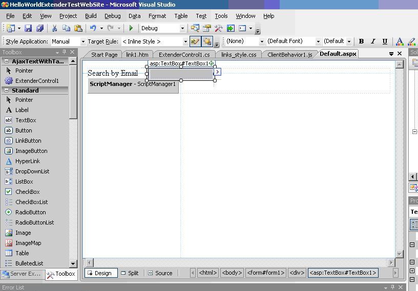Click the Add New Item icon
418x291 pixels.
pos(10,28)
